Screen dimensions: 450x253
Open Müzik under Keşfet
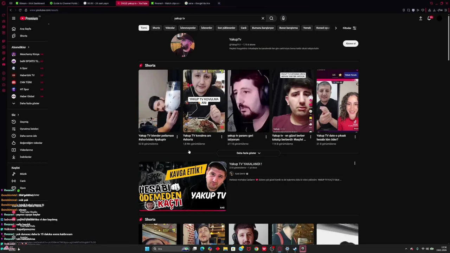27,174
